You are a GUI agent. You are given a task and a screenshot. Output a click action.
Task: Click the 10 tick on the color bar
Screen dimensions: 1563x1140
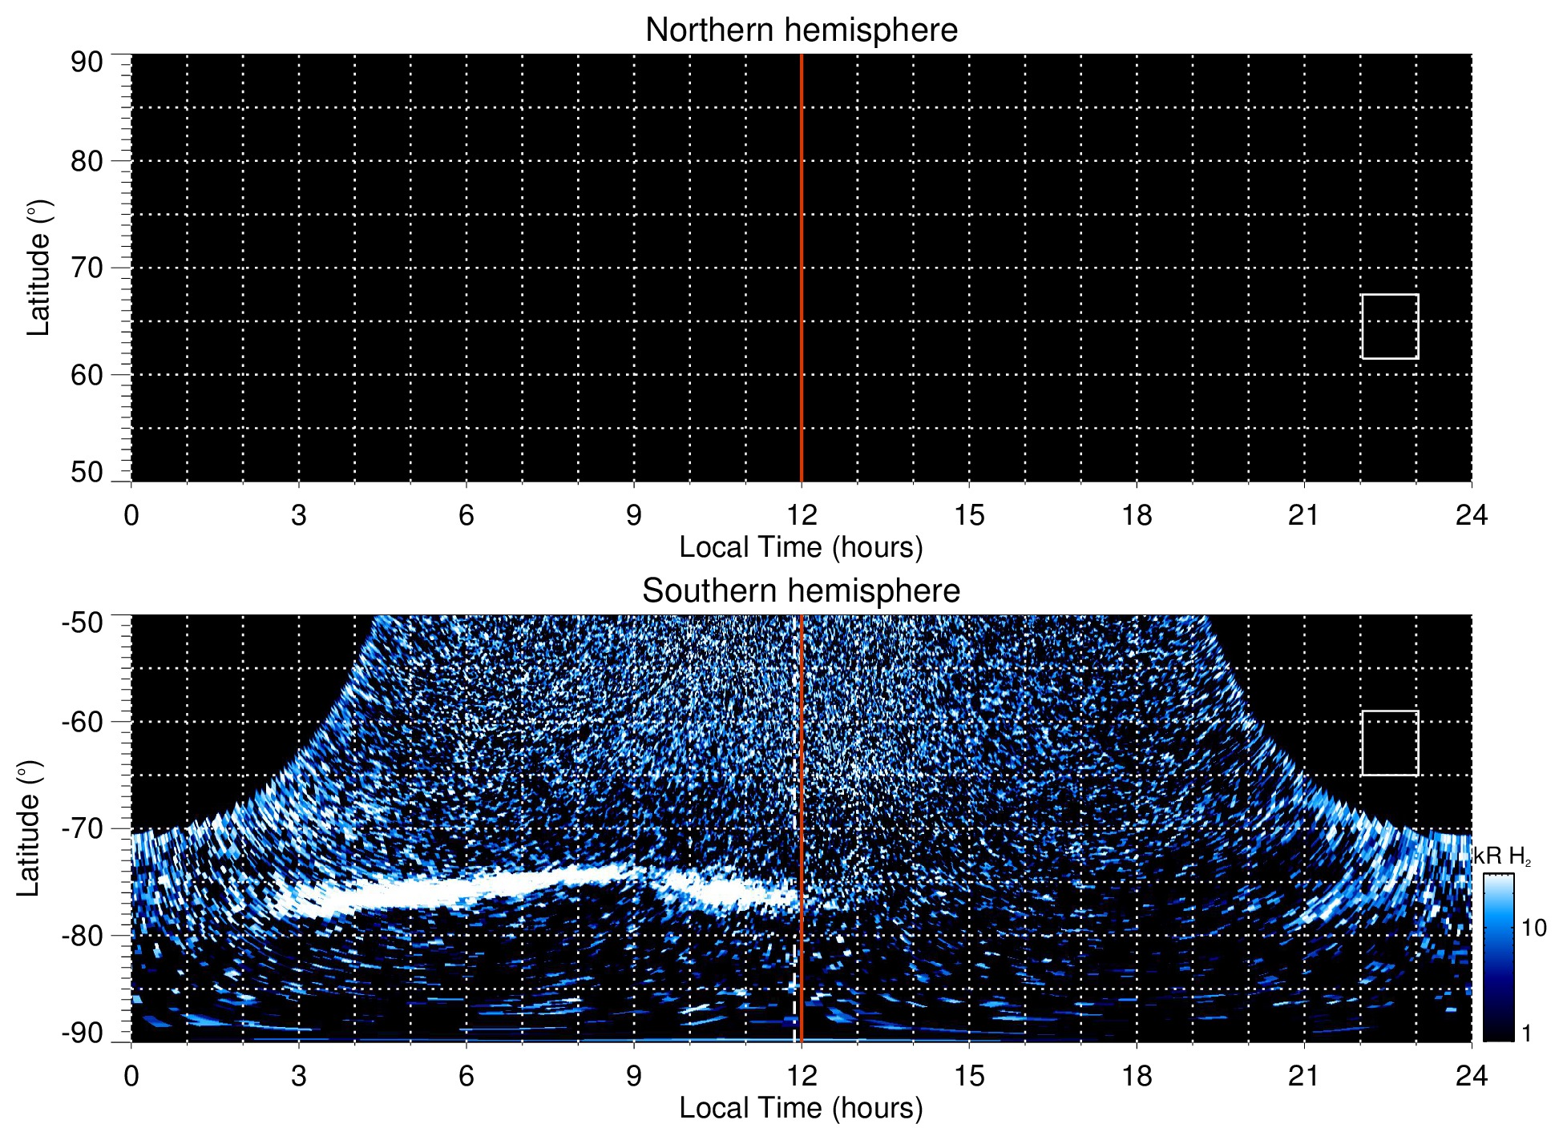click(1533, 929)
